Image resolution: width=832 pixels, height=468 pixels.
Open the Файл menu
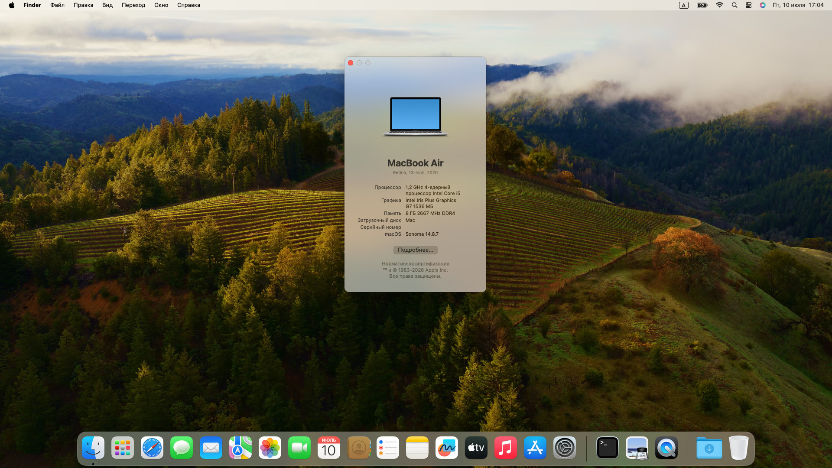click(x=57, y=5)
